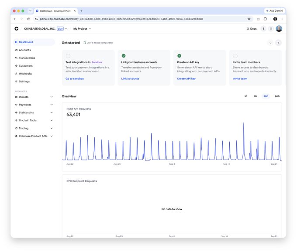Click the Customers sidebar icon
297x252 pixels.
(16, 66)
